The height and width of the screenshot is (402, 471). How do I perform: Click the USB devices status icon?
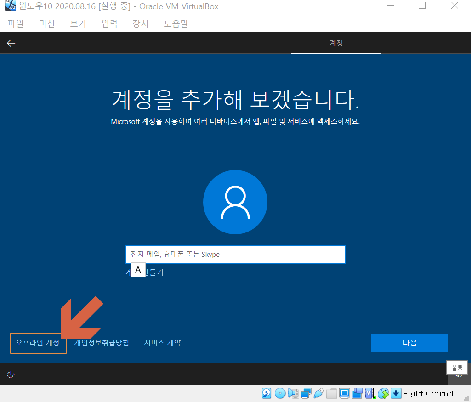(x=319, y=393)
